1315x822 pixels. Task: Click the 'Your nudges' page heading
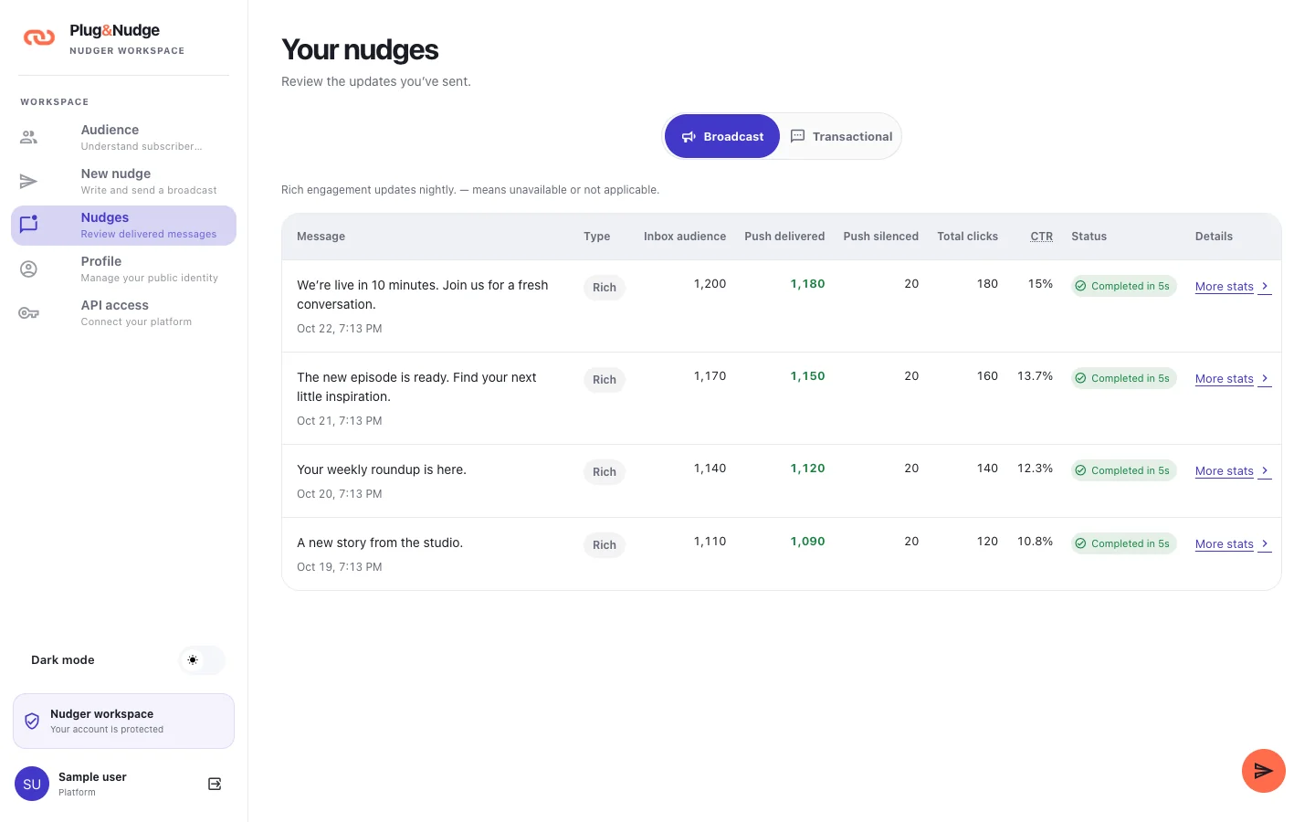click(x=360, y=49)
